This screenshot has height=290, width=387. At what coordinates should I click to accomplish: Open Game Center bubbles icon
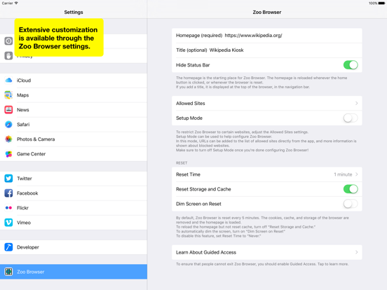coord(8,154)
